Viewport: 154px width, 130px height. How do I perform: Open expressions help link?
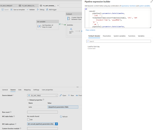click(x=125, y=6)
